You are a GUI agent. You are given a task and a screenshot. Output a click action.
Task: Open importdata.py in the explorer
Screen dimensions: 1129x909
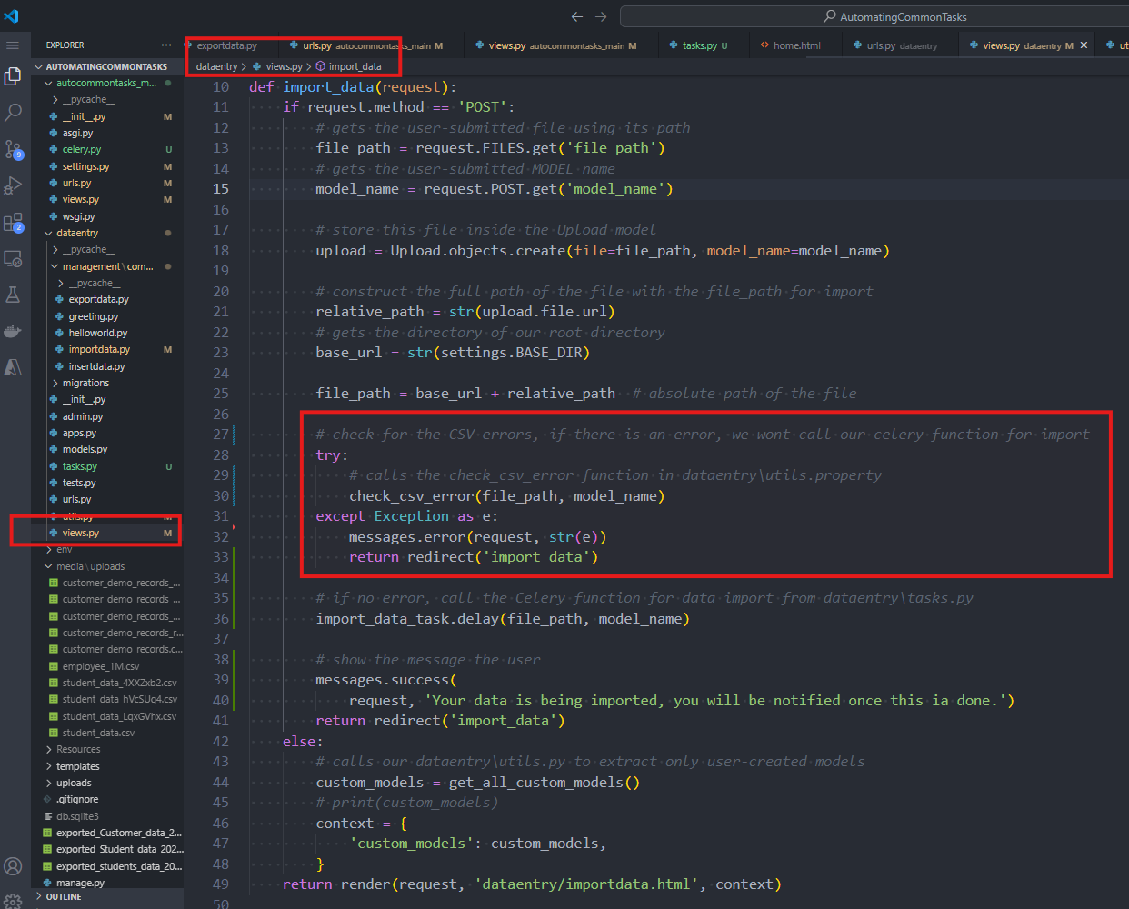[x=106, y=349]
